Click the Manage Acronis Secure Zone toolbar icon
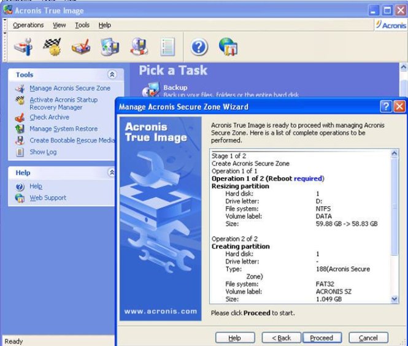 23,47
